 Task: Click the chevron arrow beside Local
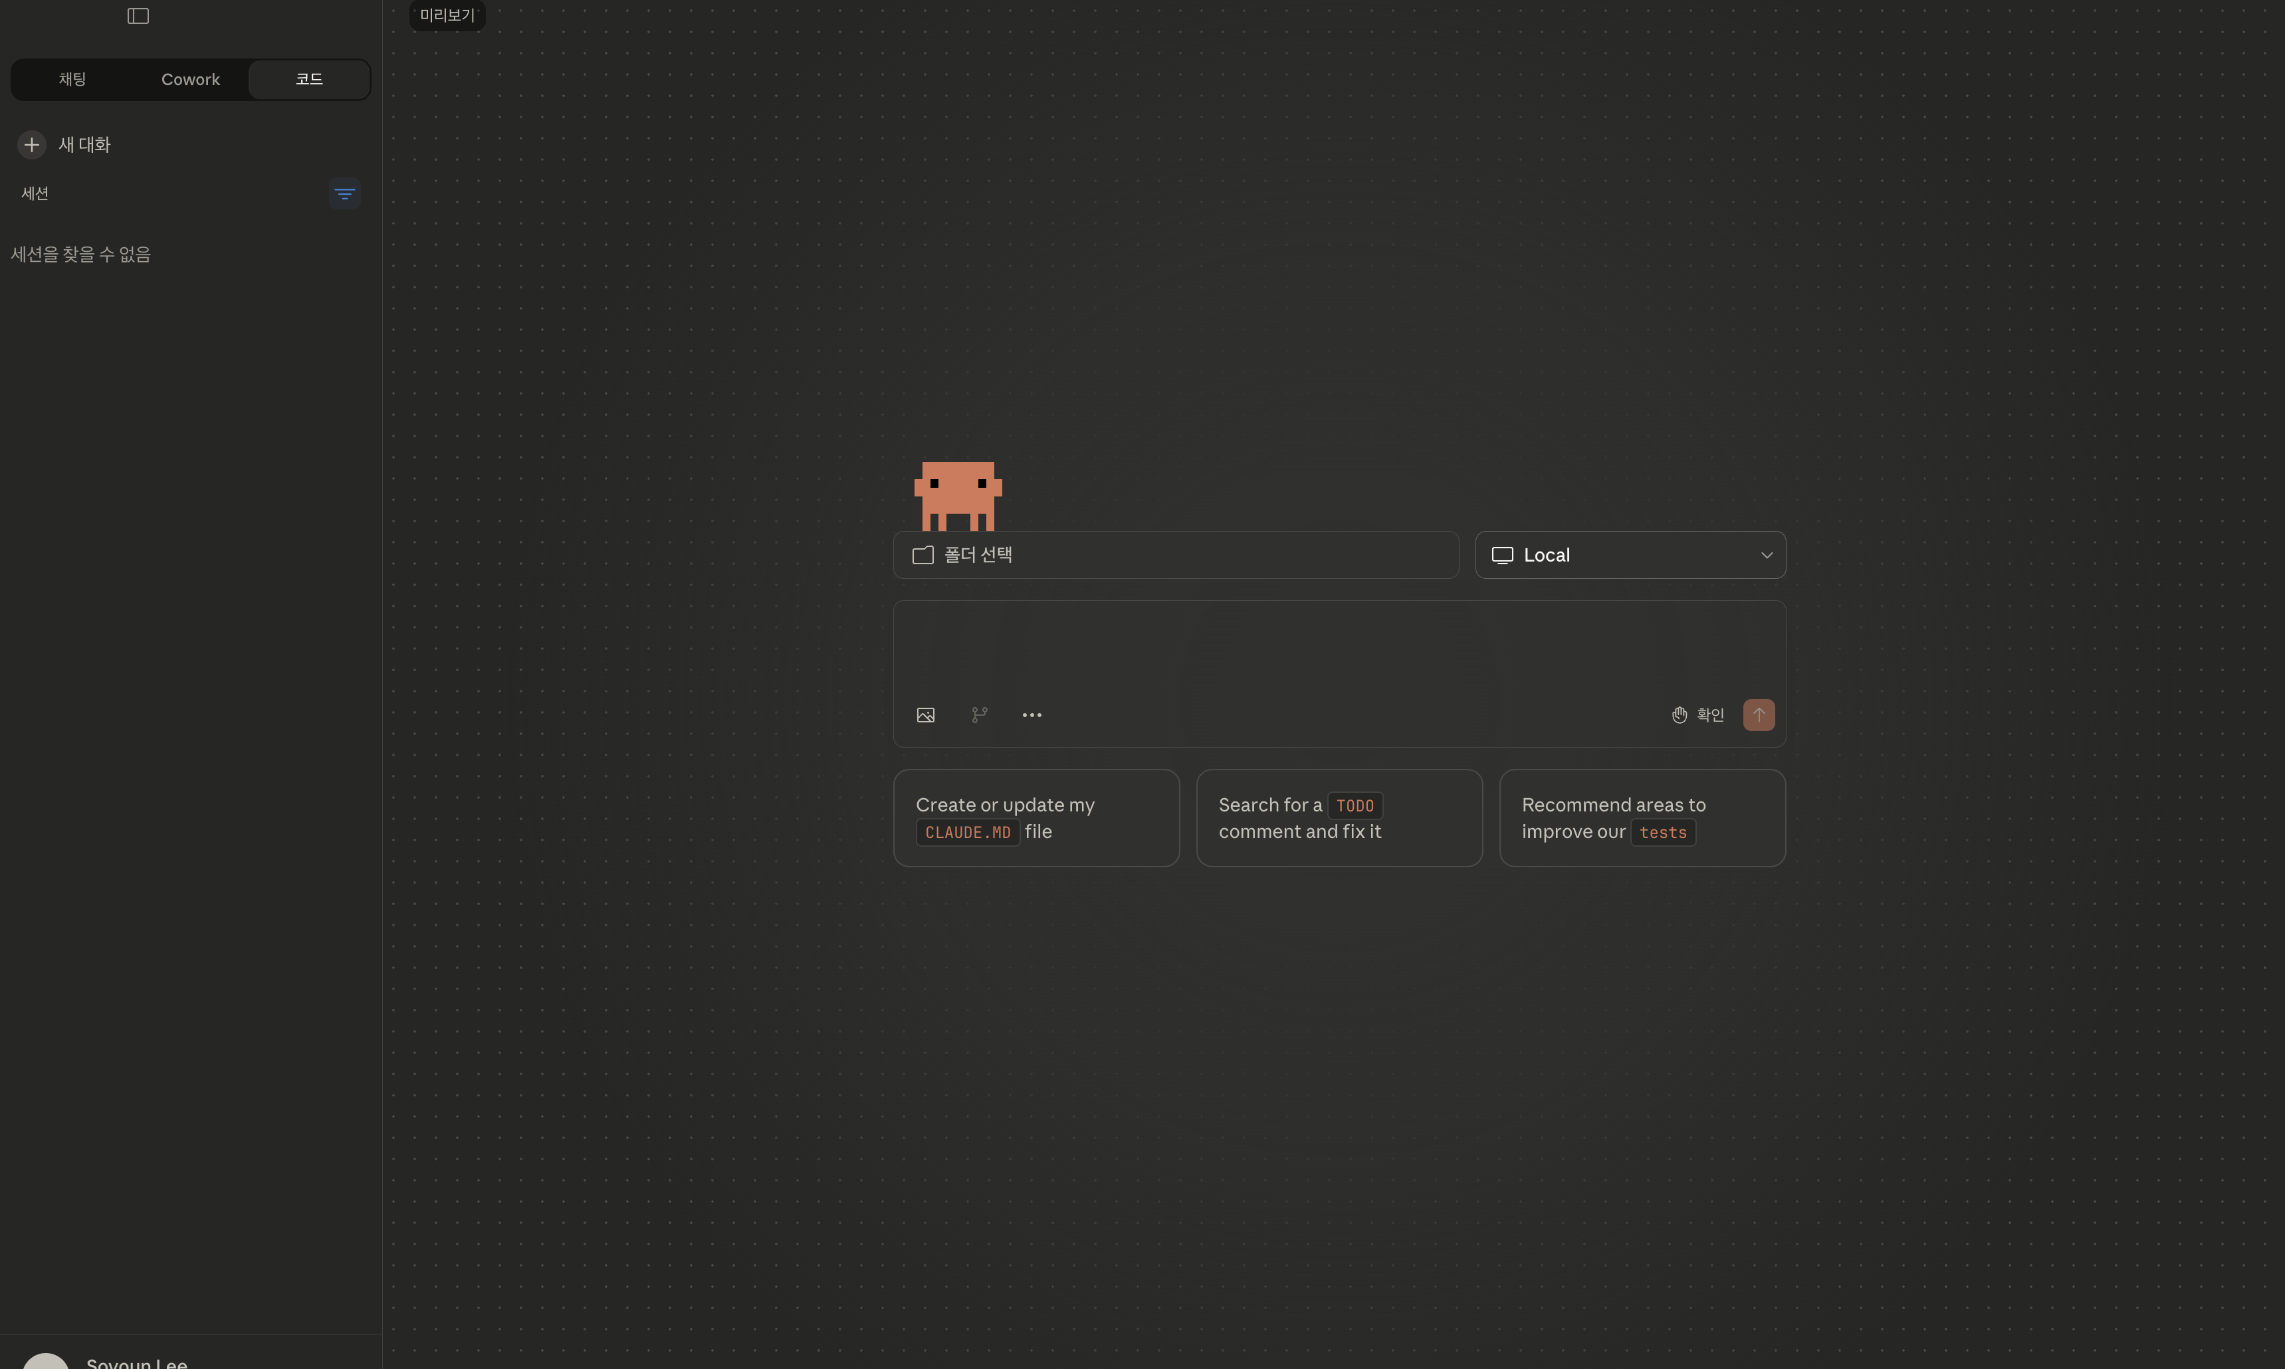click(1766, 556)
